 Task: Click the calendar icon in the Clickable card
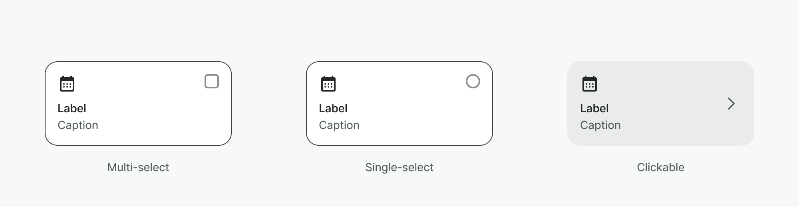(x=589, y=84)
